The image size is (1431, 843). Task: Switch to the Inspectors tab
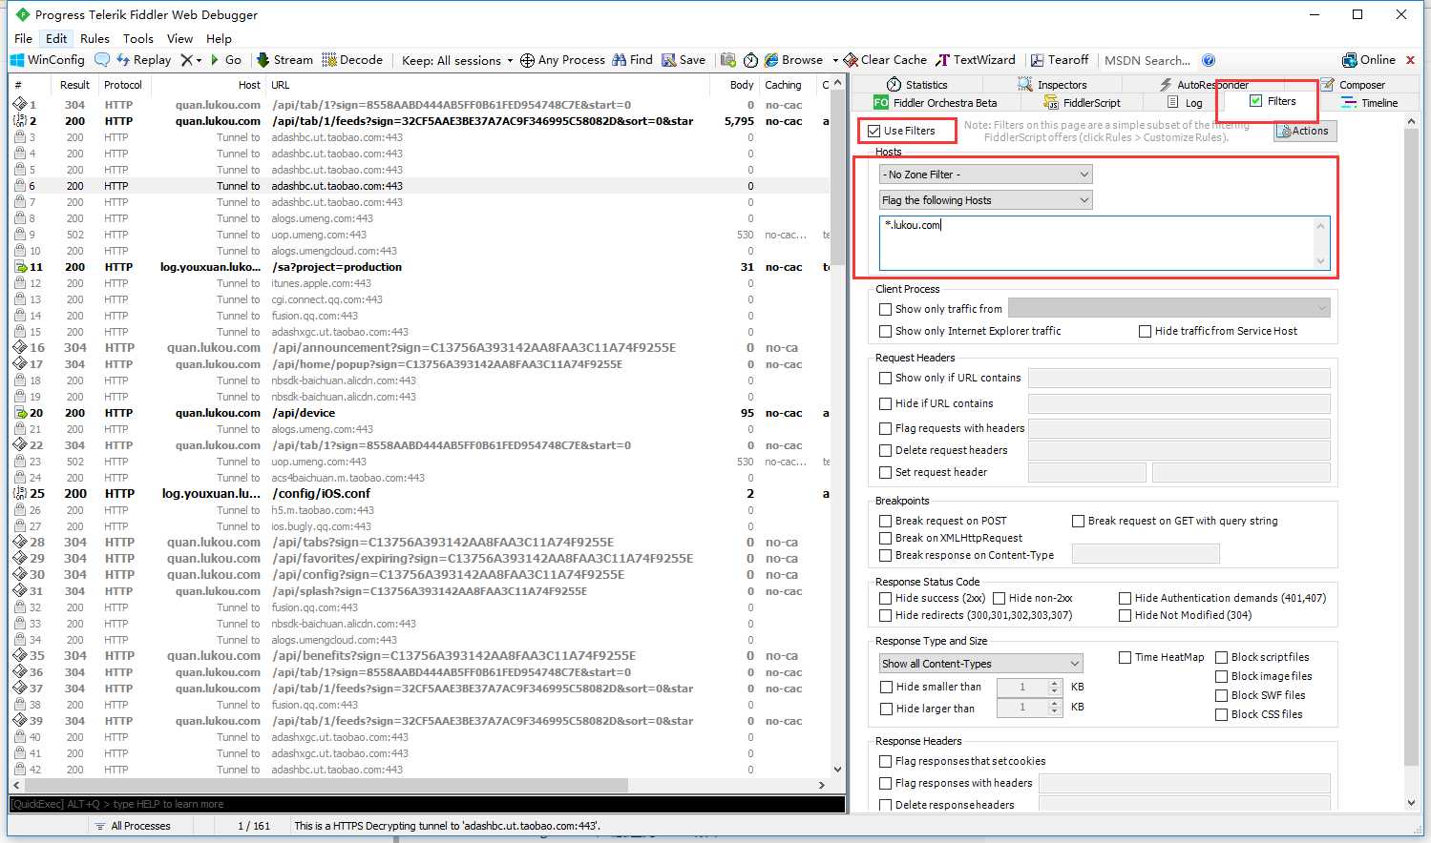pyautogui.click(x=1052, y=85)
